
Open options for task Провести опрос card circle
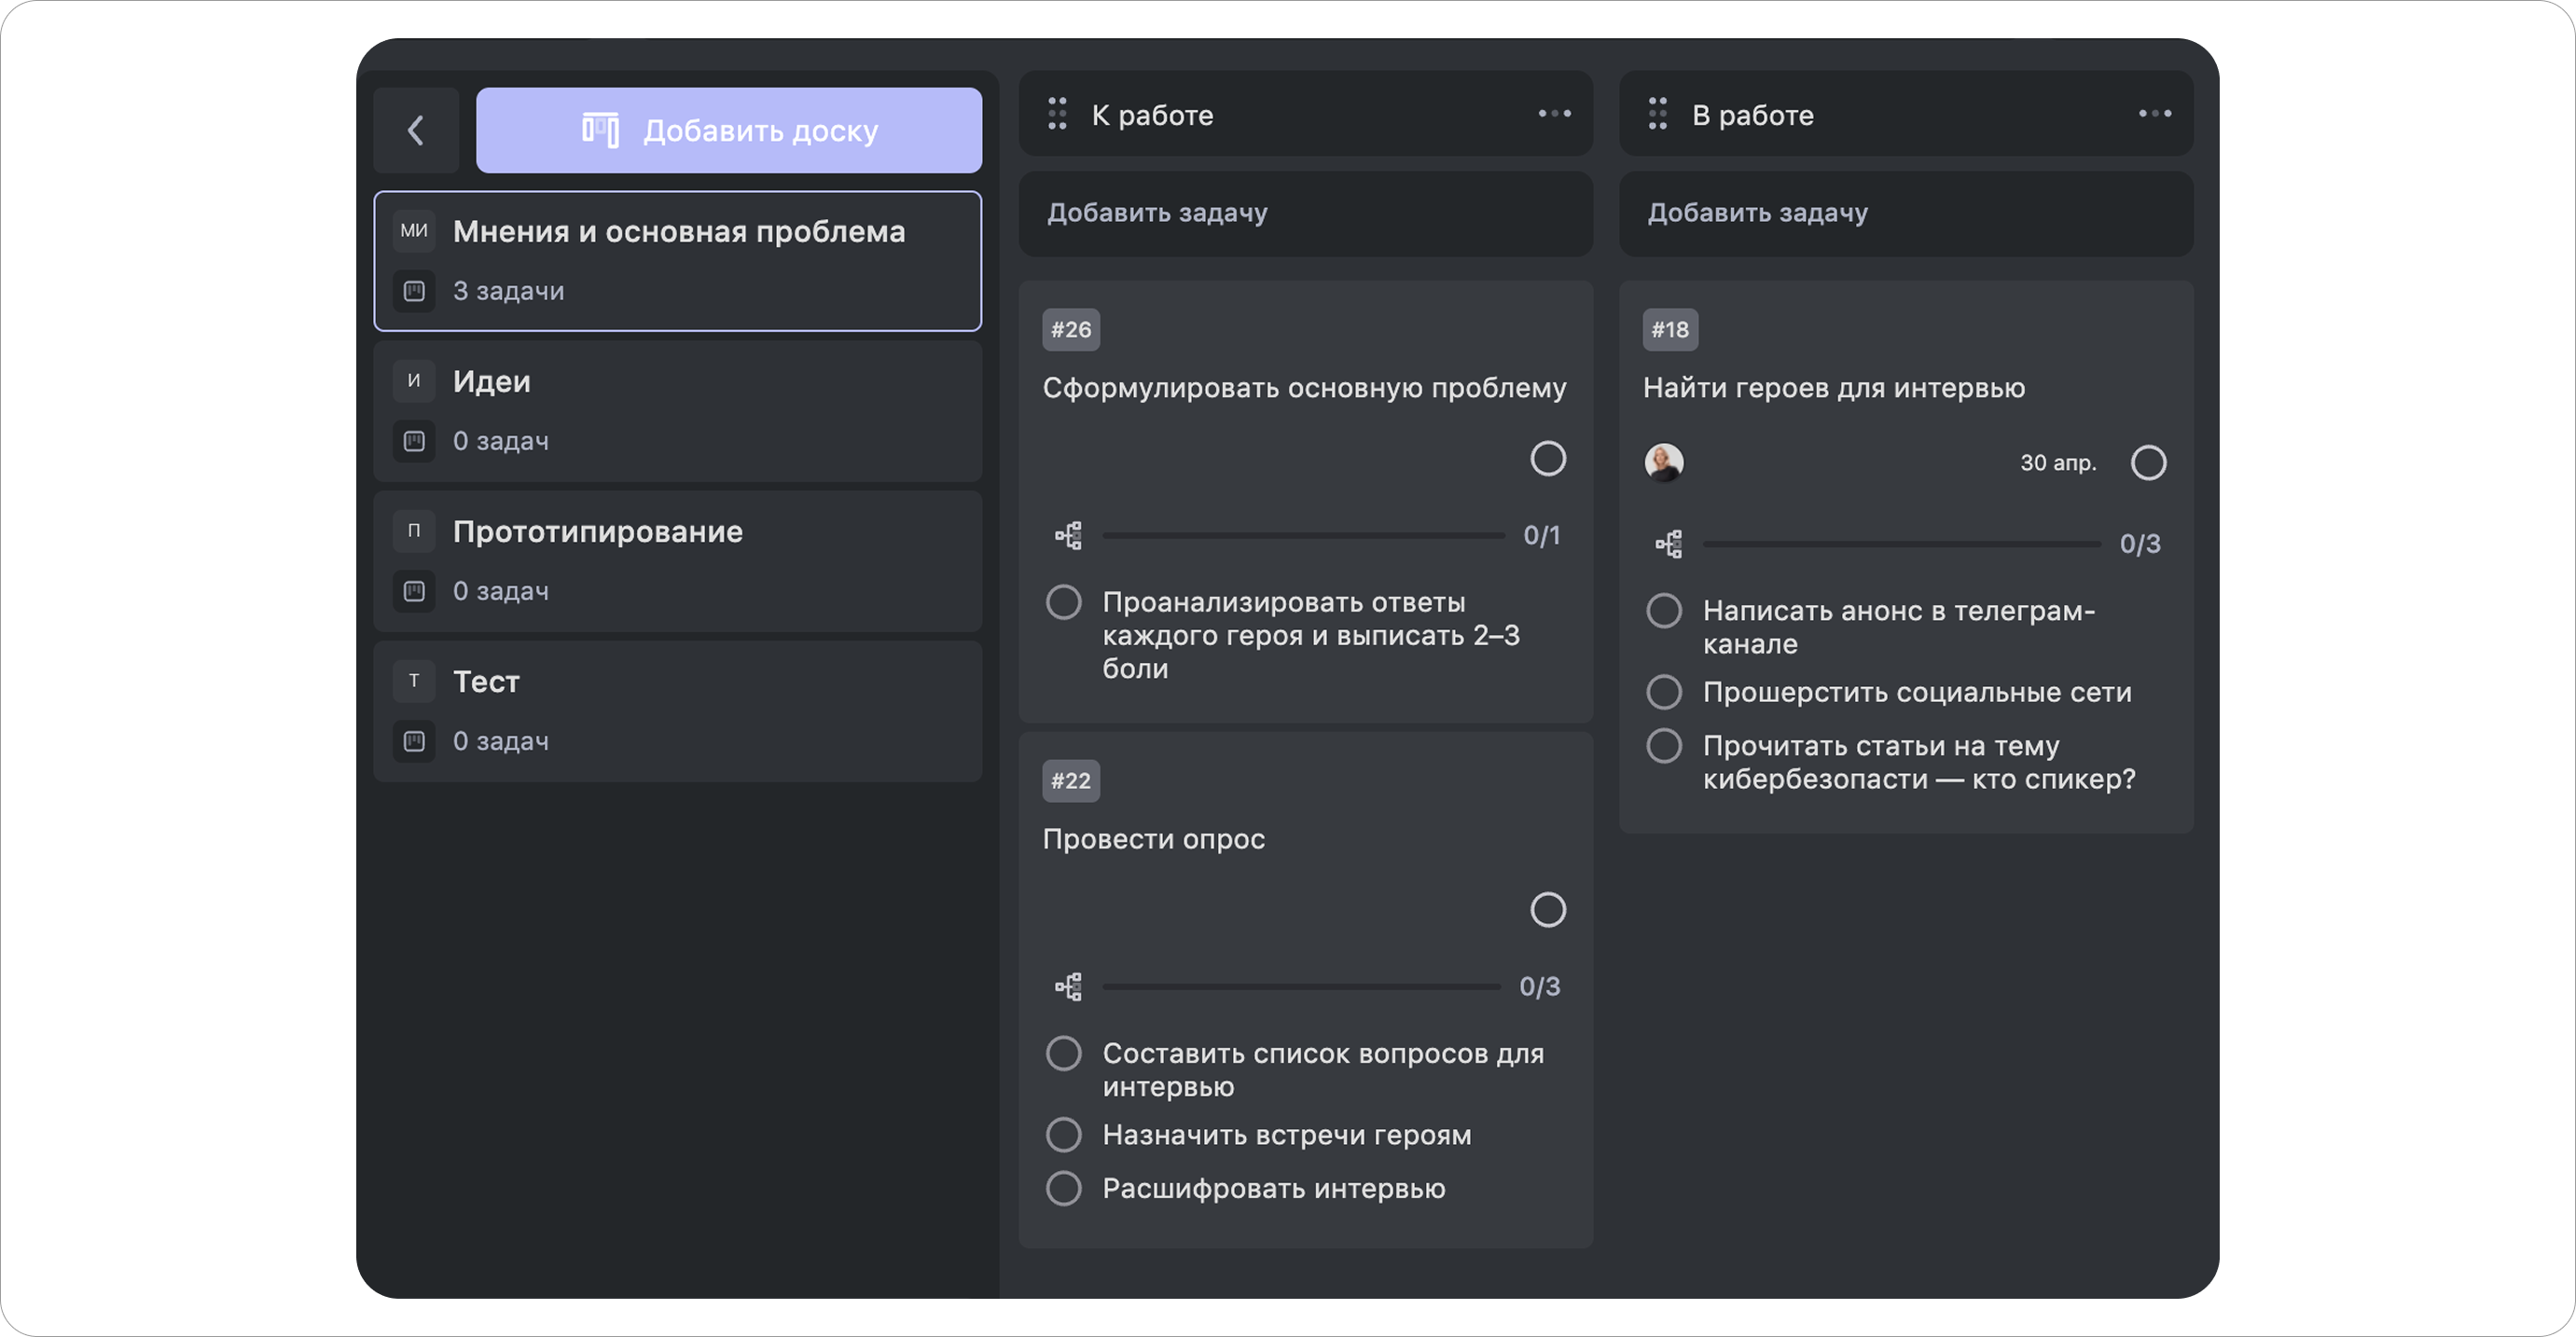point(1548,910)
